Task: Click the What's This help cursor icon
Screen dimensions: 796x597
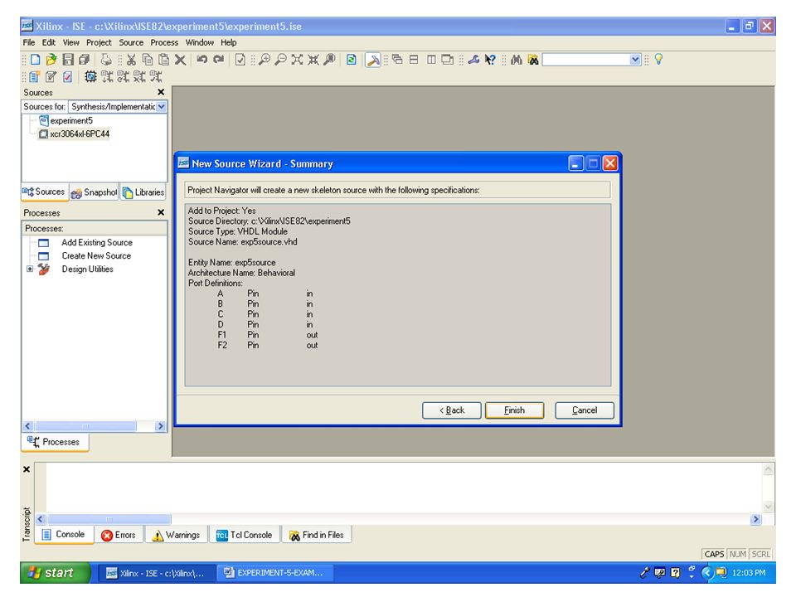Action: coord(490,60)
